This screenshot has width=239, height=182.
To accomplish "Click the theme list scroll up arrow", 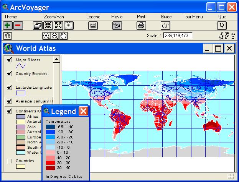I will pos(56,59).
